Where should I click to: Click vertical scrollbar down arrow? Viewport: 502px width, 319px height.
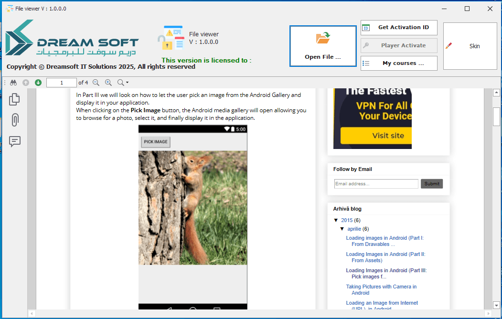(496, 305)
